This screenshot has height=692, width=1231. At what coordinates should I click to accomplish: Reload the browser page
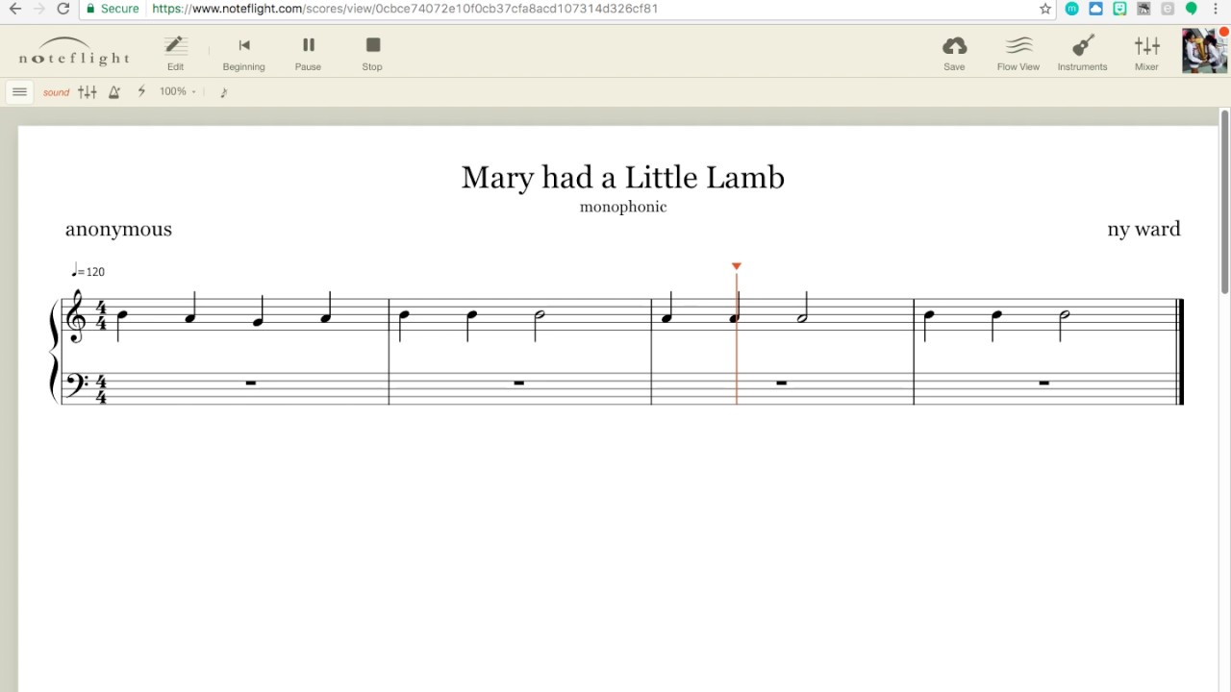[x=63, y=9]
